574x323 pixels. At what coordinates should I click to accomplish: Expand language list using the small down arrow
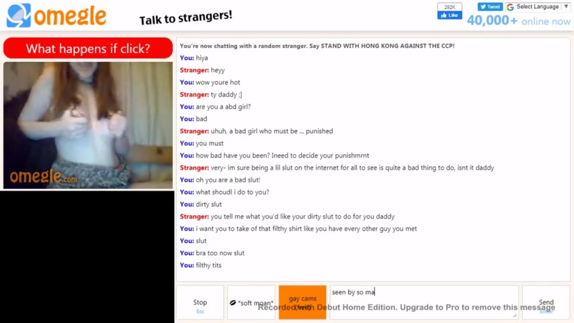566,7
